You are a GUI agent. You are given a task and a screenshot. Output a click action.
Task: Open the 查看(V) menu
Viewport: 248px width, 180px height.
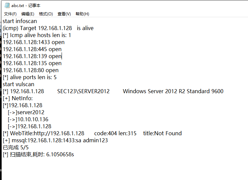click(x=64, y=14)
